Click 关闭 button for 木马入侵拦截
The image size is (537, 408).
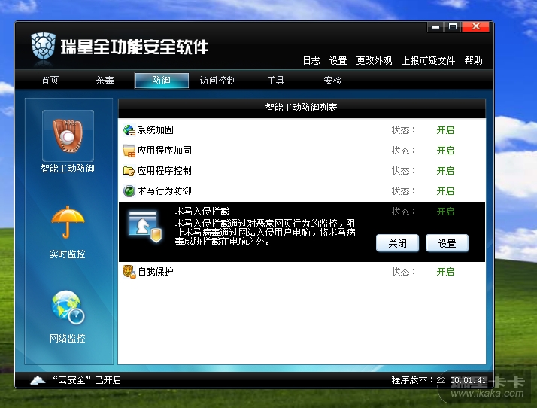point(397,243)
